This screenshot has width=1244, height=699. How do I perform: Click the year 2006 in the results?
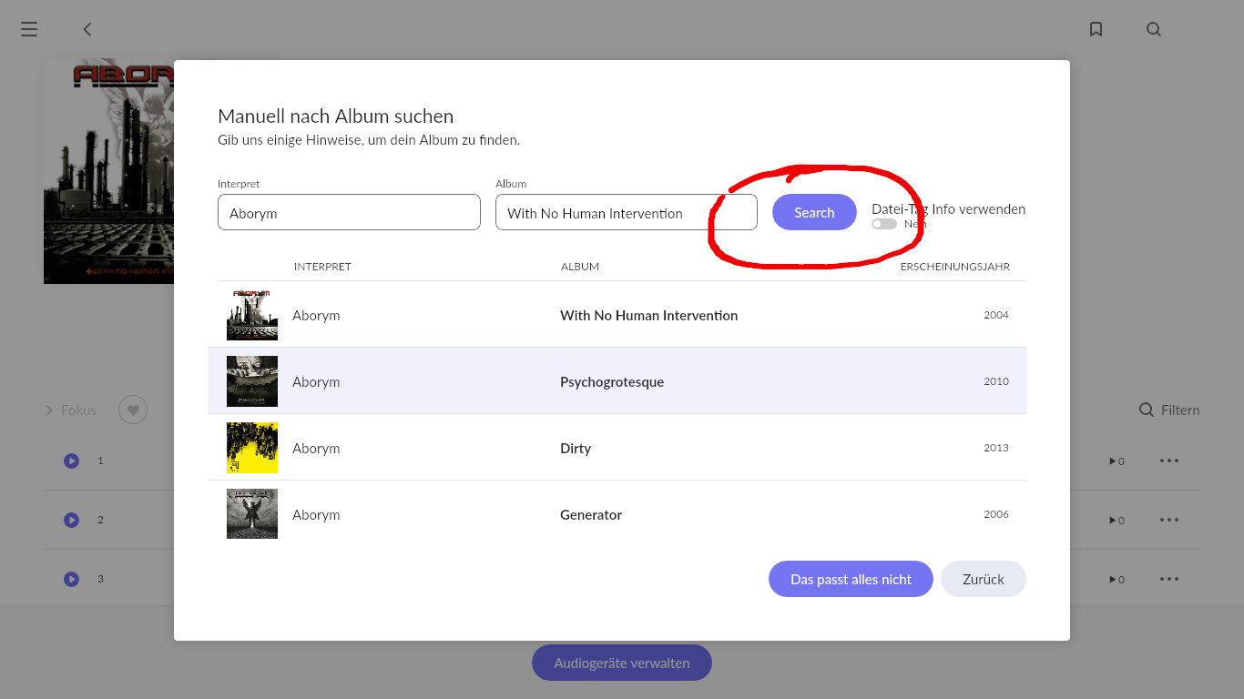point(996,514)
